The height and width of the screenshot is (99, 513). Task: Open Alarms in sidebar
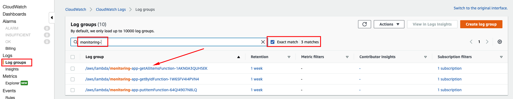point(9,21)
